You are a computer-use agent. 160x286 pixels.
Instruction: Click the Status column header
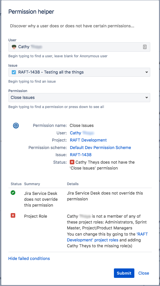[x=16, y=184]
